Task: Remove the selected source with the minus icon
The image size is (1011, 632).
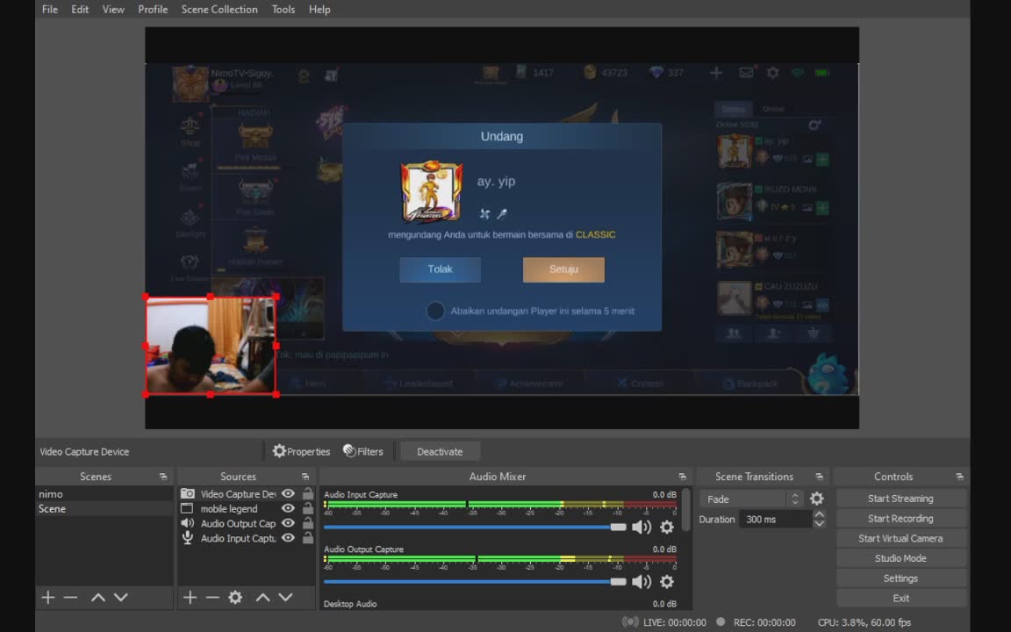Action: coord(212,598)
